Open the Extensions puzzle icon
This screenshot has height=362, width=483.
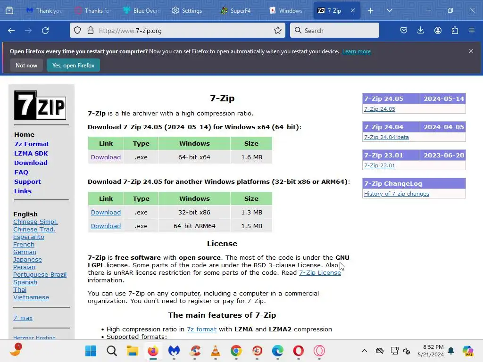455,31
